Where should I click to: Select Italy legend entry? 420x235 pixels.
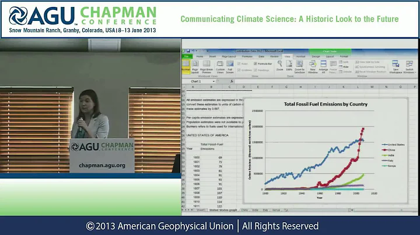coord(387,161)
